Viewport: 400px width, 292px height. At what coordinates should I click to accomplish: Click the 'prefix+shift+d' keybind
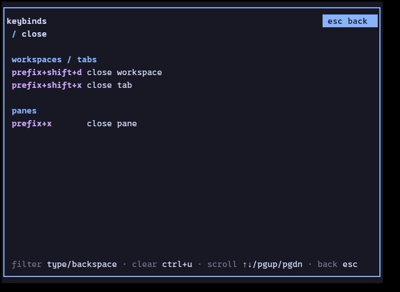click(x=47, y=72)
